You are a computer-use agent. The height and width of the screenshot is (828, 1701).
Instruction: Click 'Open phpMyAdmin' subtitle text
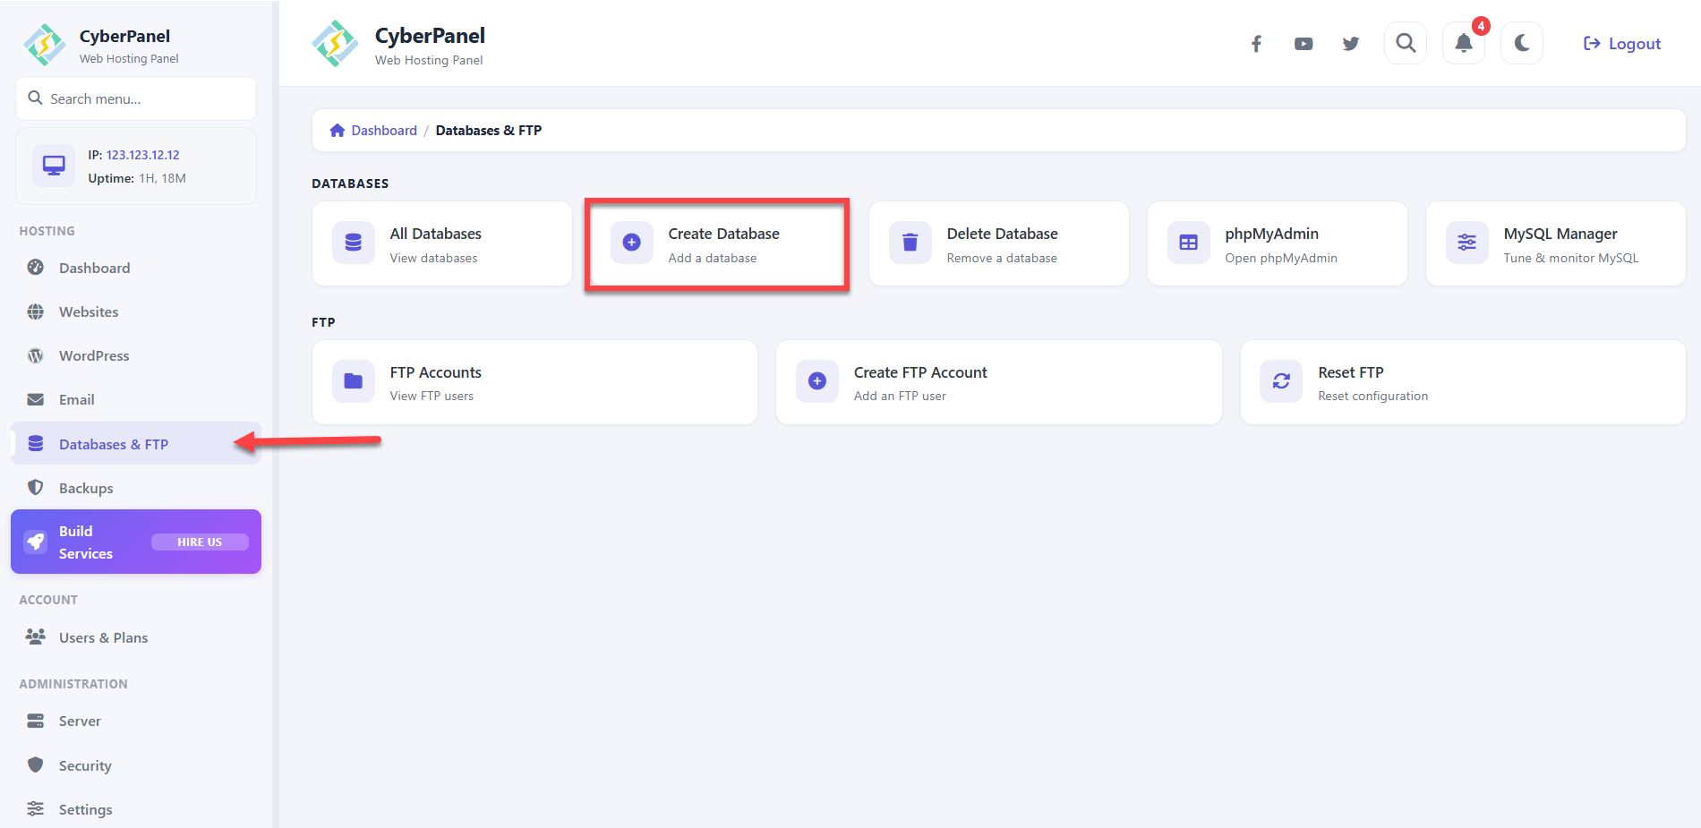(x=1281, y=258)
